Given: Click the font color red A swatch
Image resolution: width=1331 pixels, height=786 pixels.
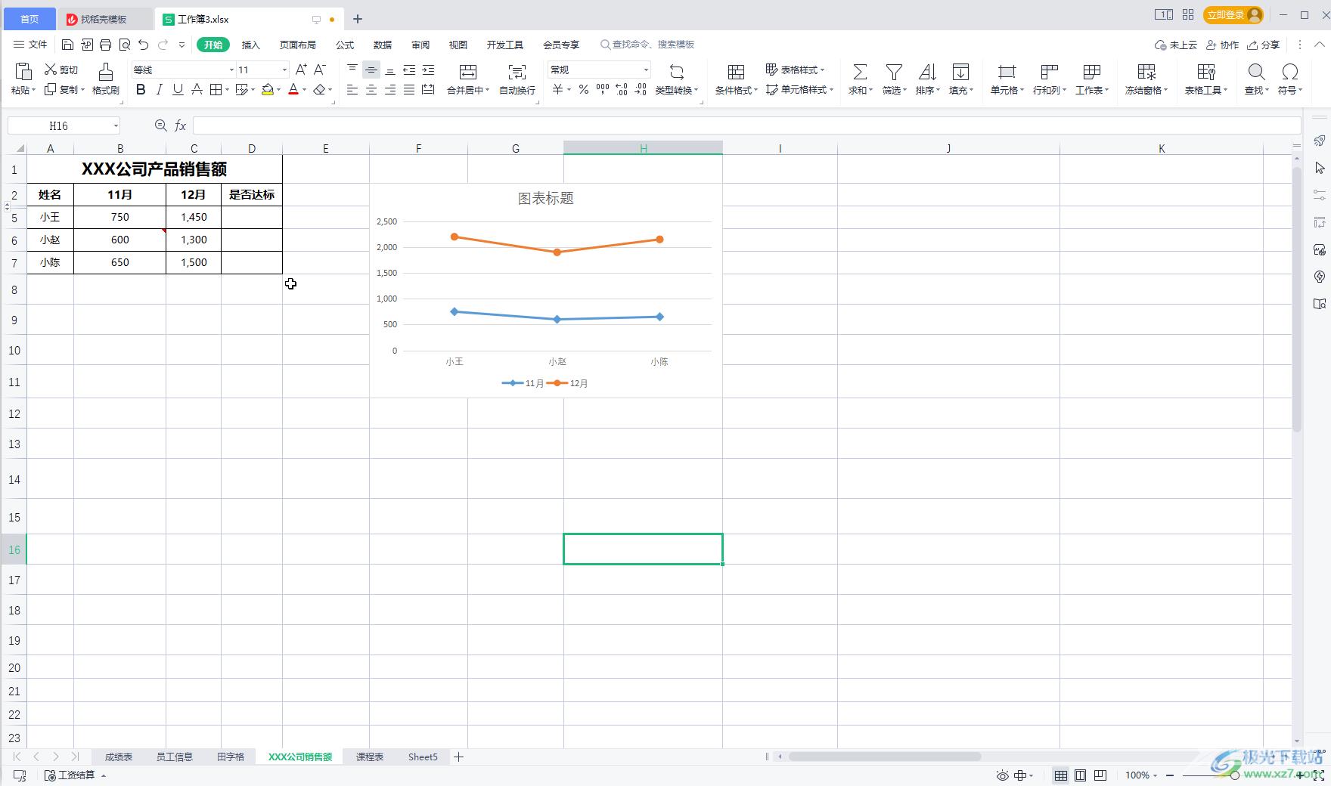Looking at the screenshot, I should [x=293, y=90].
